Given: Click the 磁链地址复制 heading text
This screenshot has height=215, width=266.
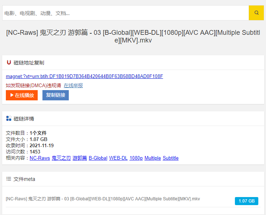Looking at the screenshot, I should tap(29, 63).
